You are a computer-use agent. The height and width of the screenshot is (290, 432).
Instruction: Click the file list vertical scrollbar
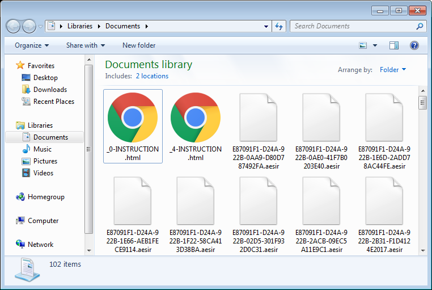[x=422, y=170]
